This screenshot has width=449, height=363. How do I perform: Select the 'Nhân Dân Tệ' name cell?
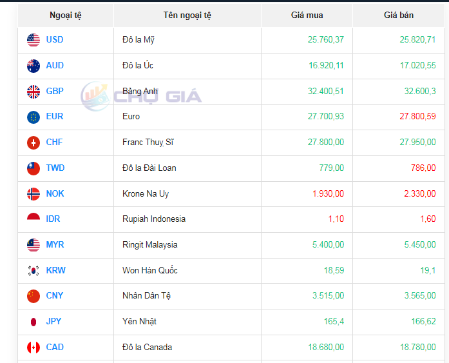(x=187, y=296)
